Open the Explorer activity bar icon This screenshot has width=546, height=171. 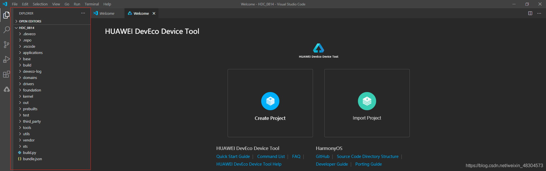(x=6, y=15)
